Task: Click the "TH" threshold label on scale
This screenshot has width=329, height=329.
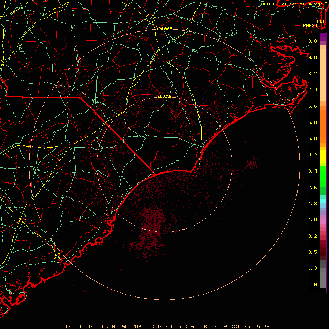Action: 314,284
